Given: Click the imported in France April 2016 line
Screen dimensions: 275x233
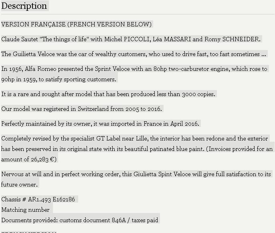Looking at the screenshot, I should click(x=100, y=124).
